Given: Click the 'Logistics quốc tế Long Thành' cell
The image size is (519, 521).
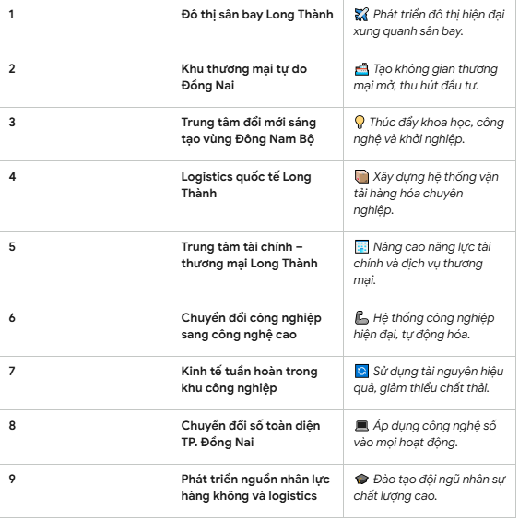Looking at the screenshot, I should point(257,196).
